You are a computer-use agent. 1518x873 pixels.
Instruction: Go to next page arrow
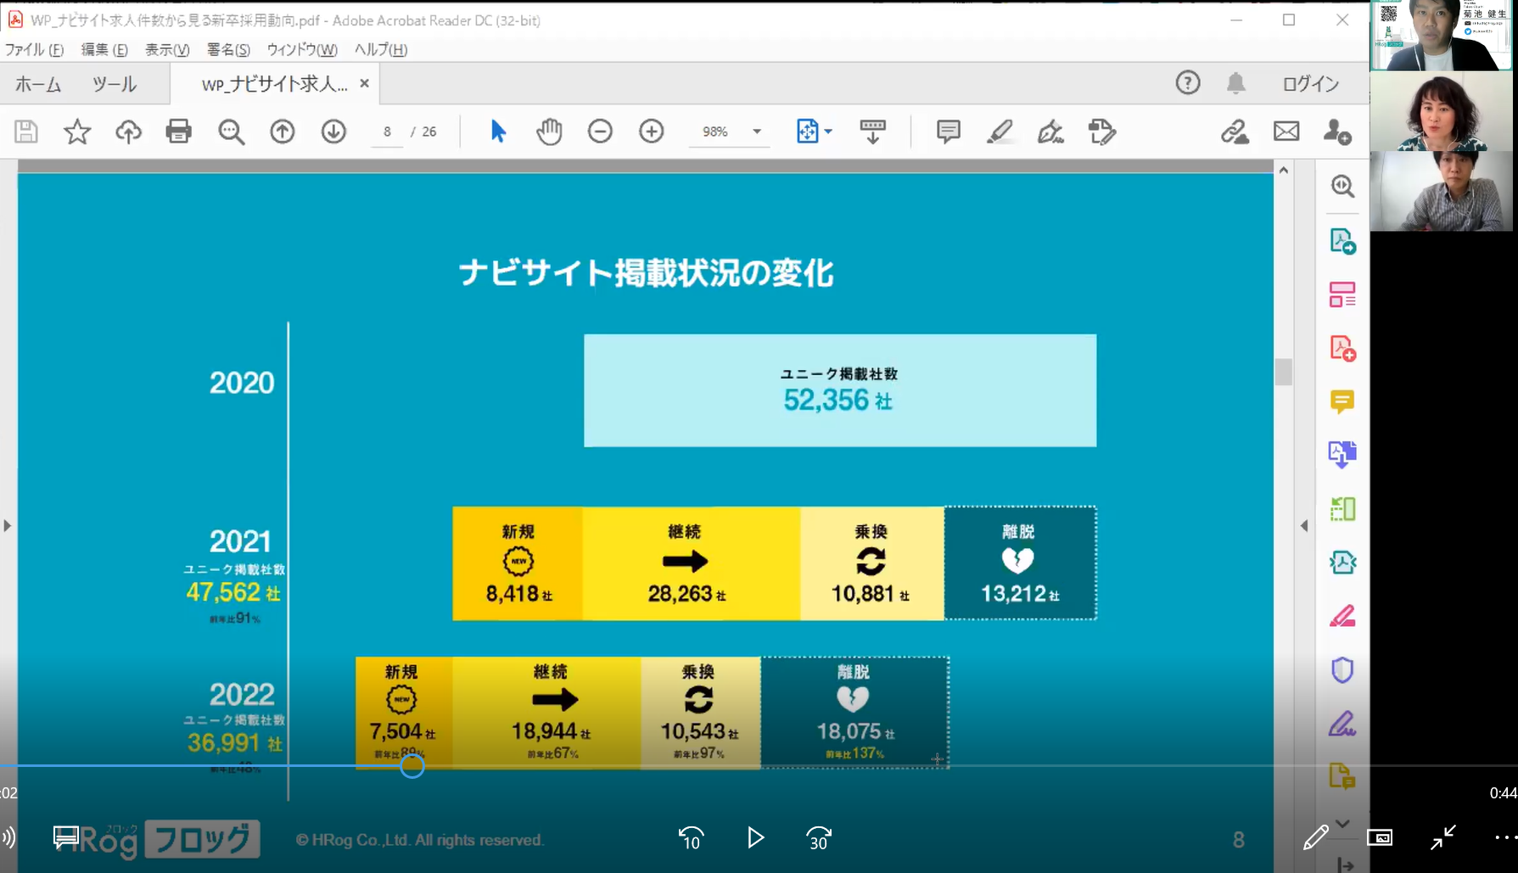coord(333,132)
